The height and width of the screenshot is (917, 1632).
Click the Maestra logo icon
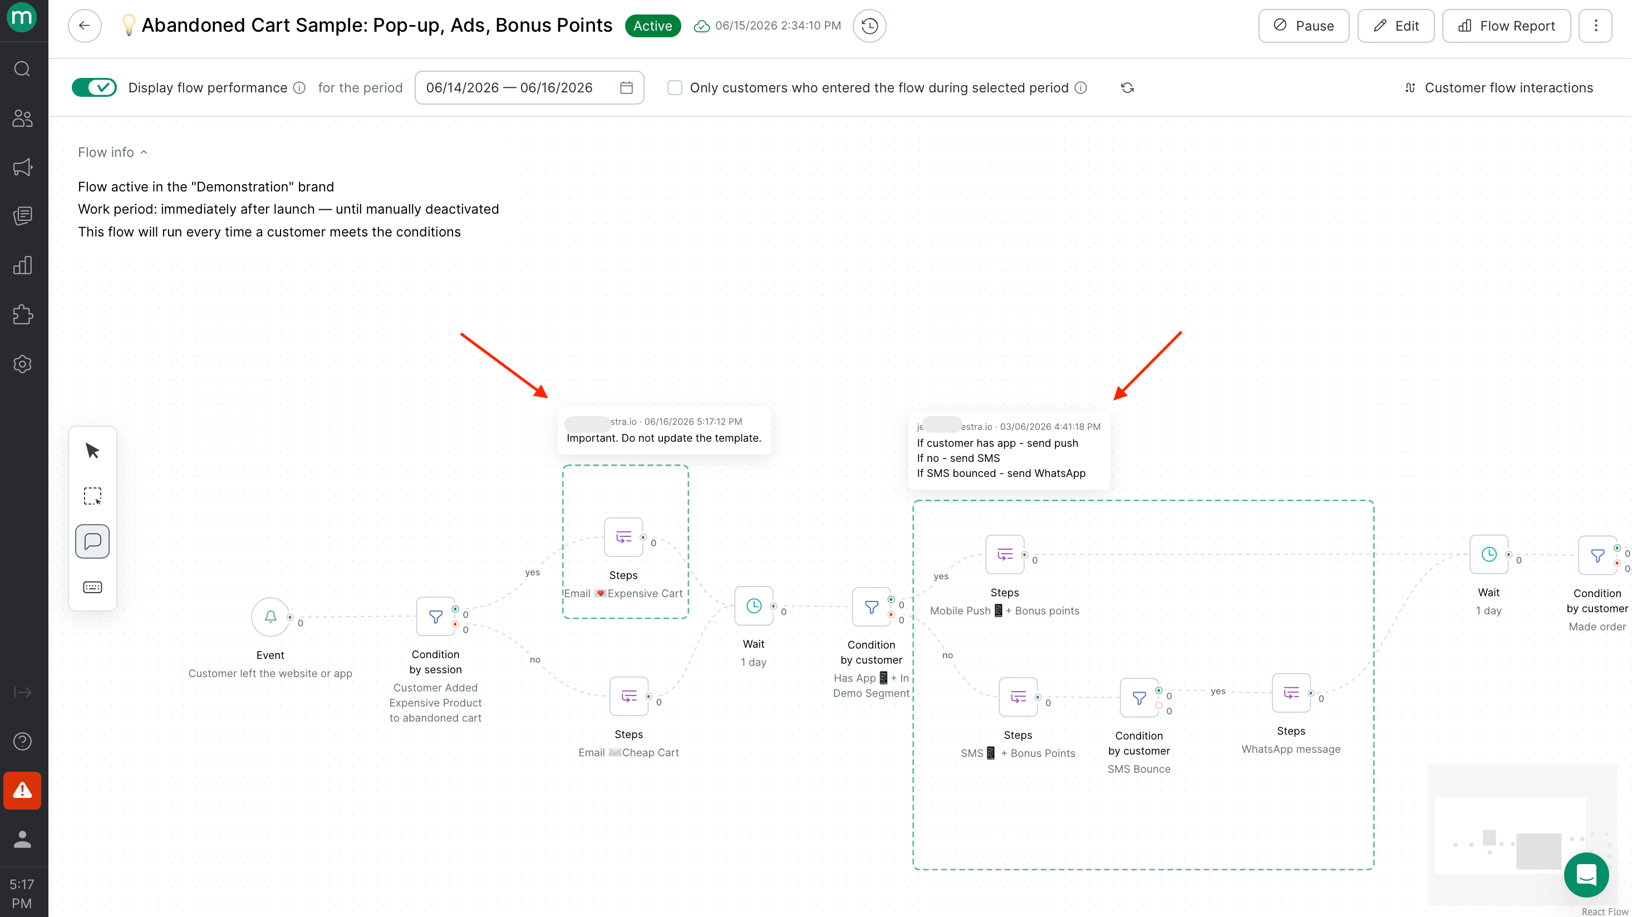pos(22,18)
